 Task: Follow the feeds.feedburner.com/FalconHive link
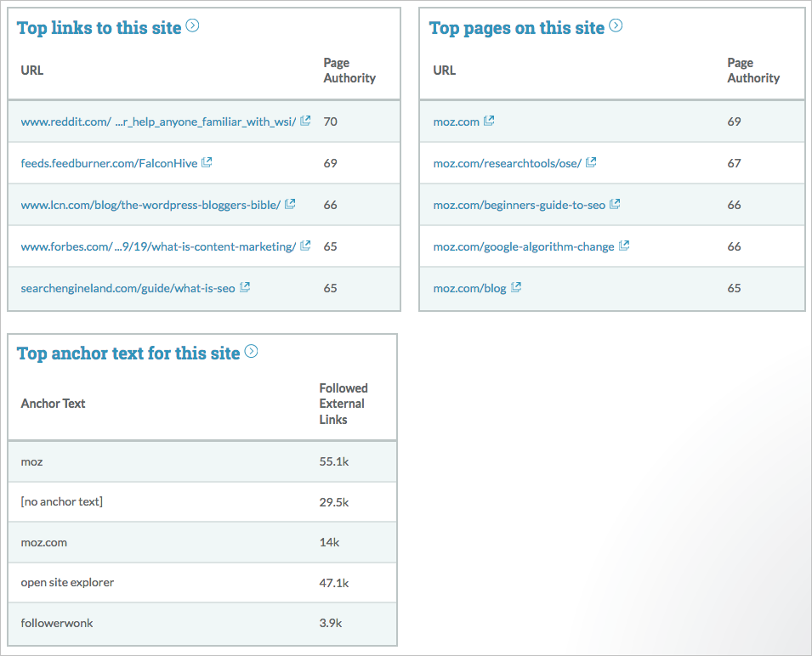coord(110,163)
